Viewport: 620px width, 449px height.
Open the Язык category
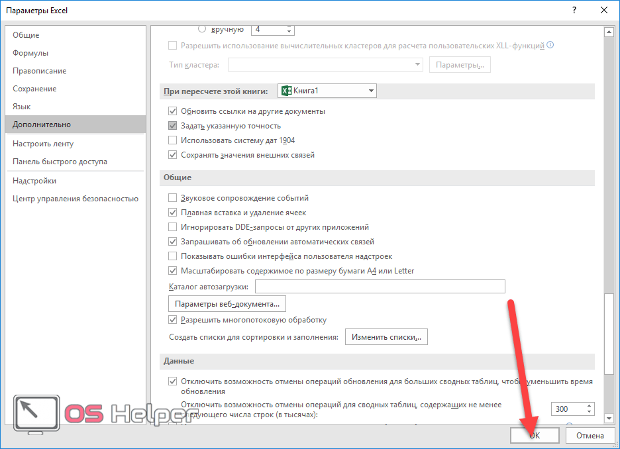point(76,107)
